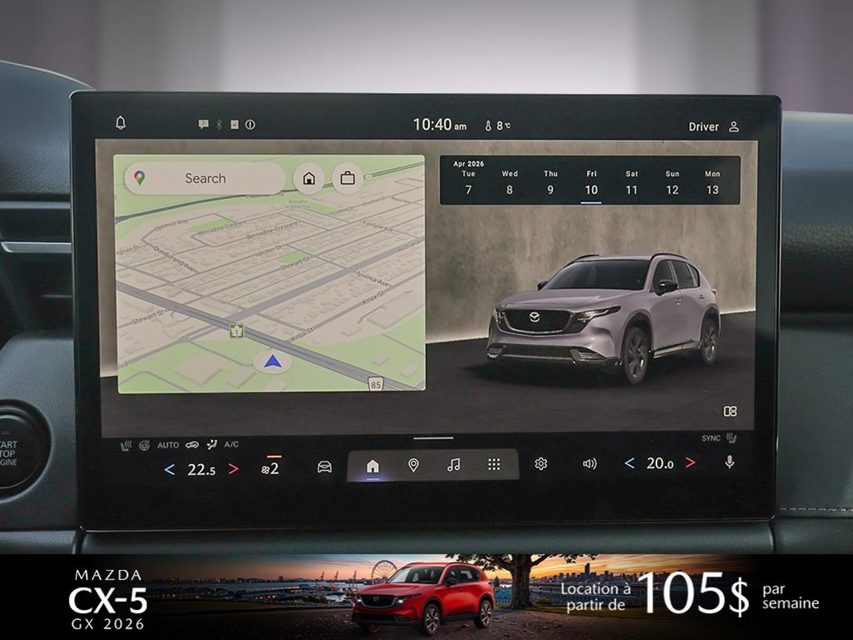
Task: Tap the dock pull-up handle bar
Action: pos(433,439)
